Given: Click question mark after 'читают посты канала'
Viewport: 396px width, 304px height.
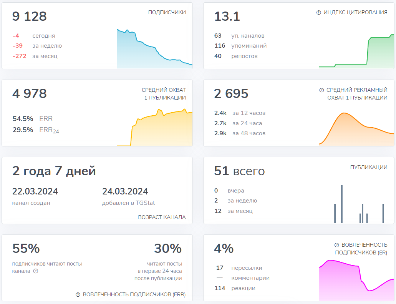Looking at the screenshot, I should pos(36,271).
